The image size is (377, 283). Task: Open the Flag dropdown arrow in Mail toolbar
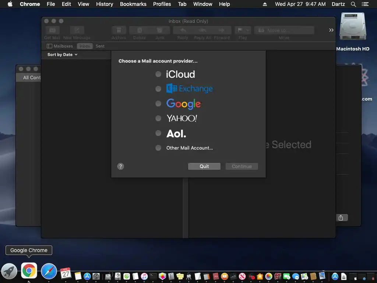(248, 30)
